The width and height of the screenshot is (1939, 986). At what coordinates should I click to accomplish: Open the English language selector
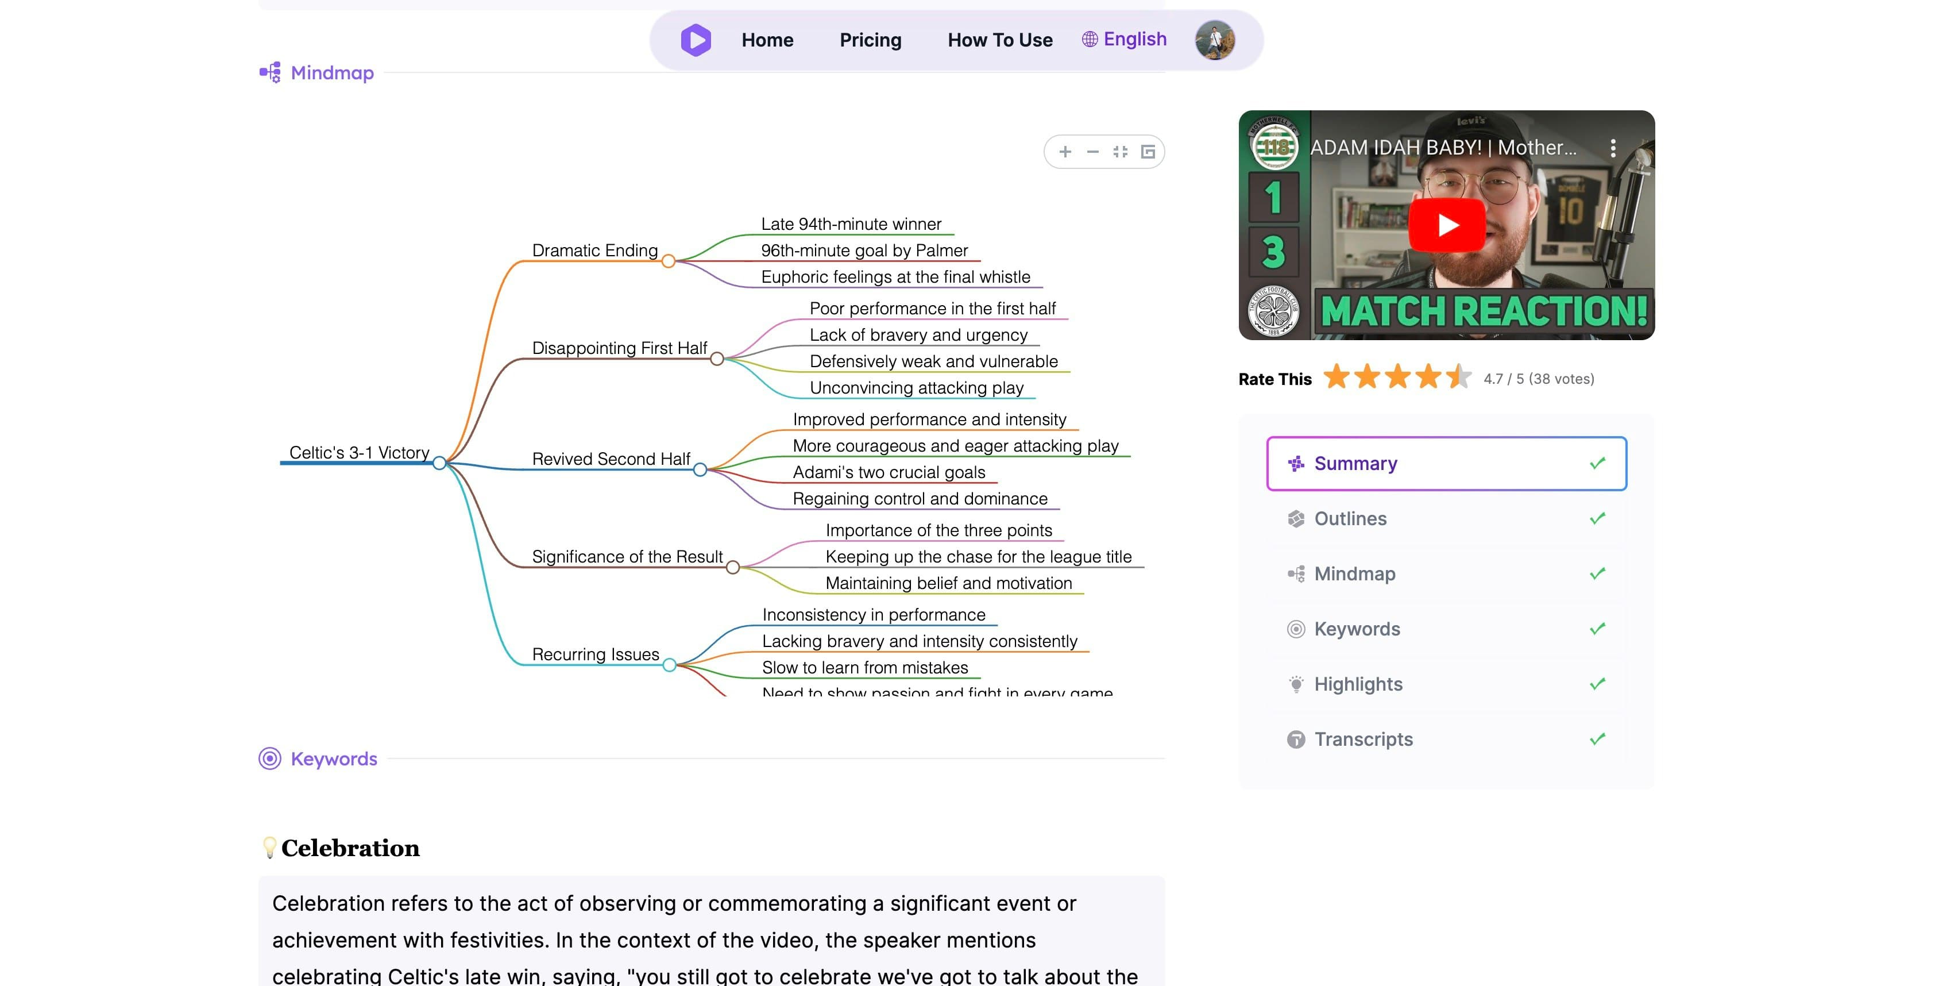click(1125, 39)
